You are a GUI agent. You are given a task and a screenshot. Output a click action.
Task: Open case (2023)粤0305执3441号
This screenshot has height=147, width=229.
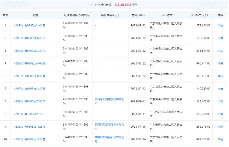point(29,25)
